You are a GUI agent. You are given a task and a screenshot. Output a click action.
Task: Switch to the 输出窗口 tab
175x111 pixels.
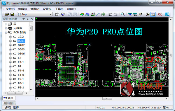point(10,103)
